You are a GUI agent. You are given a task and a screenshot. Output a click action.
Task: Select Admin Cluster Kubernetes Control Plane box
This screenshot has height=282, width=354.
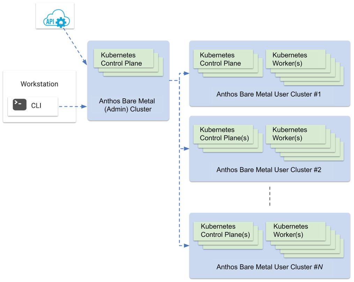(124, 58)
